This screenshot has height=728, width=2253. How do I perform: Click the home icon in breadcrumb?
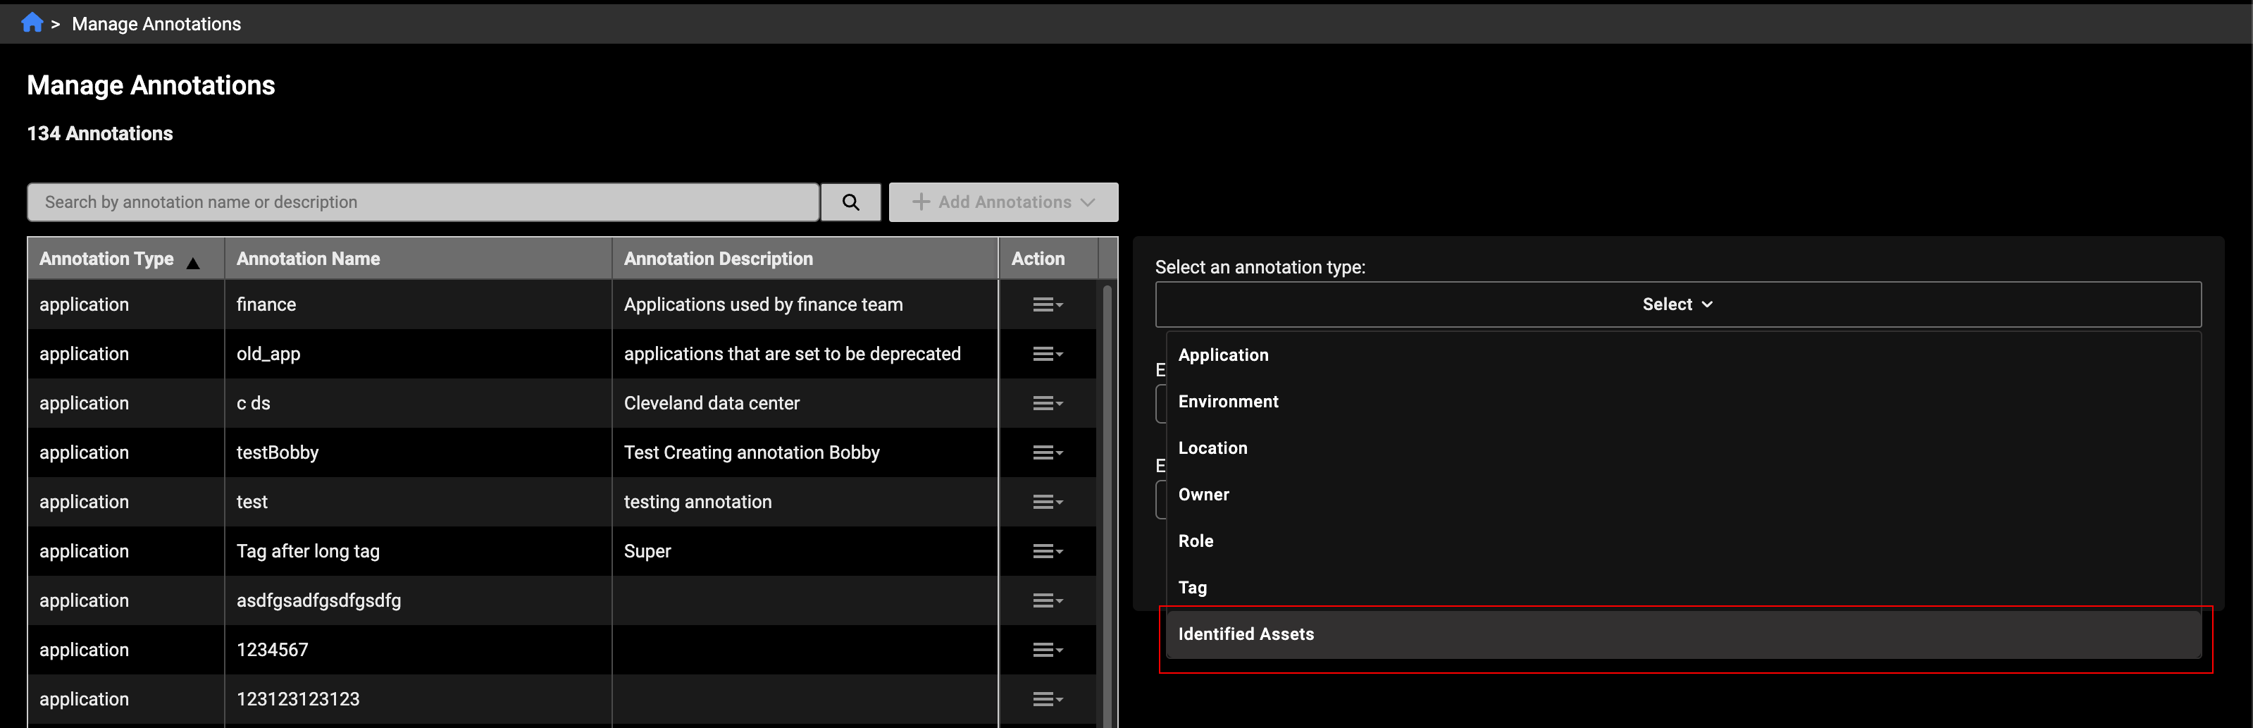click(32, 23)
